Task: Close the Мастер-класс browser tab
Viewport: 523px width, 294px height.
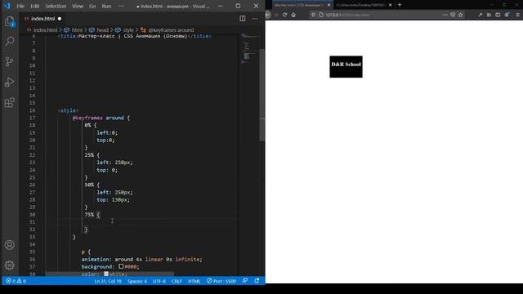Action: (329, 5)
